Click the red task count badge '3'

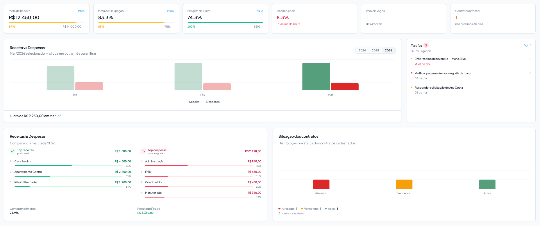[426, 46]
